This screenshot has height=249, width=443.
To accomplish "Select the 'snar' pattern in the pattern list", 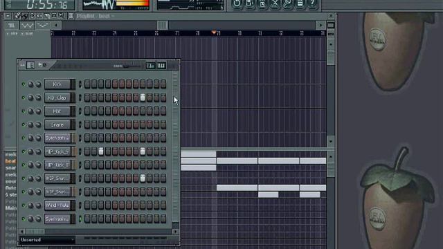I will coord(11,168).
